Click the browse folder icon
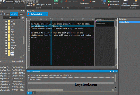Screen dimensions: 140x95 pos(23,18)
